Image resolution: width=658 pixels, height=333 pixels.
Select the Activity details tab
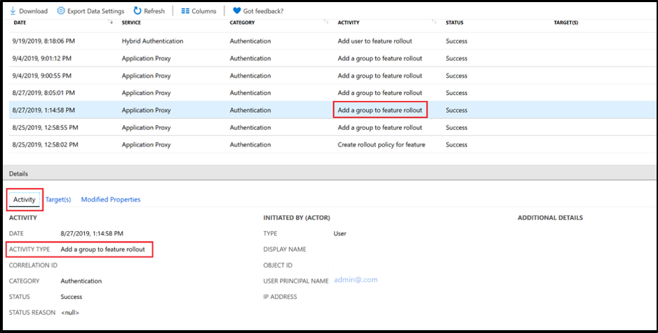25,199
